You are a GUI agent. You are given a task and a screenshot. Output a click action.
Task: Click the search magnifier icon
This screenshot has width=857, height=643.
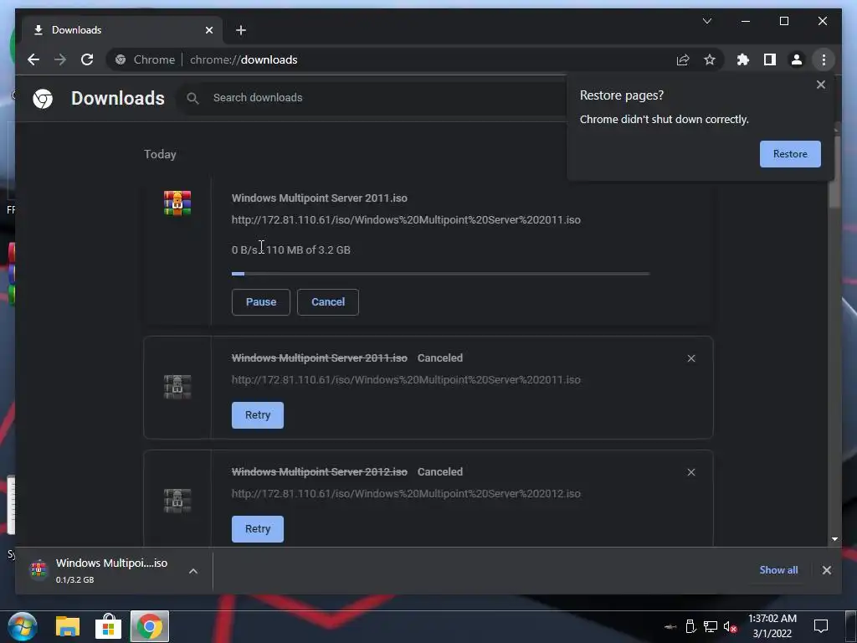pyautogui.click(x=192, y=98)
